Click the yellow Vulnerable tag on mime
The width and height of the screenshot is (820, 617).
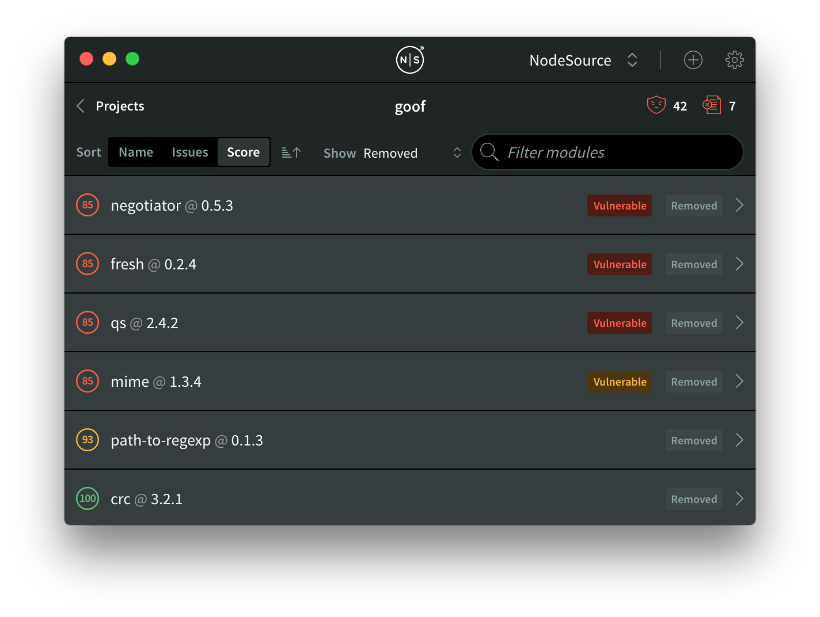(620, 382)
